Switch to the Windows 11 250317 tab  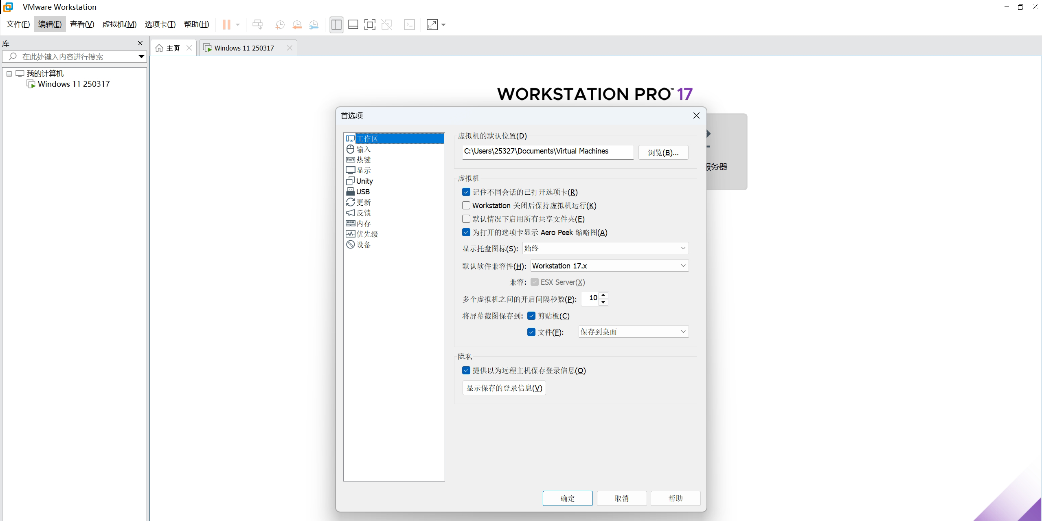[244, 48]
